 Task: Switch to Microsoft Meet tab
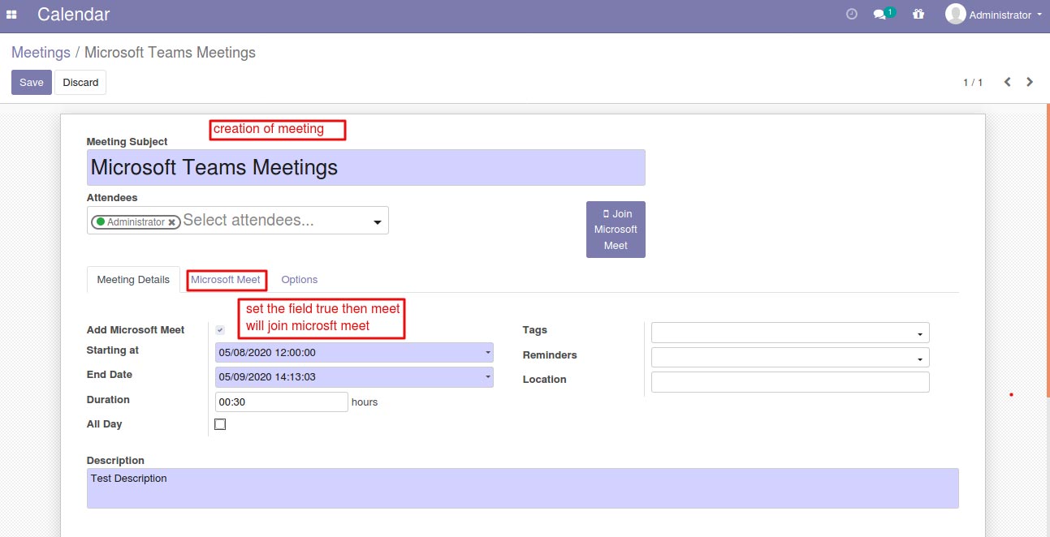point(226,279)
